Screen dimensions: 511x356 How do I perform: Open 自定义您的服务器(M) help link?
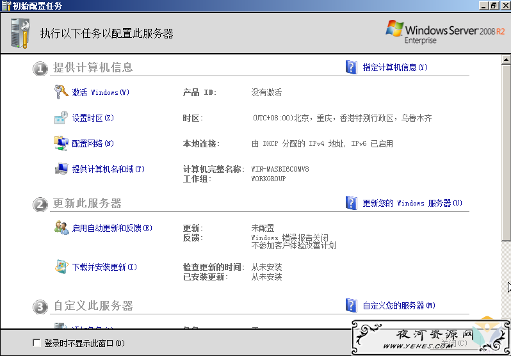pyautogui.click(x=399, y=305)
